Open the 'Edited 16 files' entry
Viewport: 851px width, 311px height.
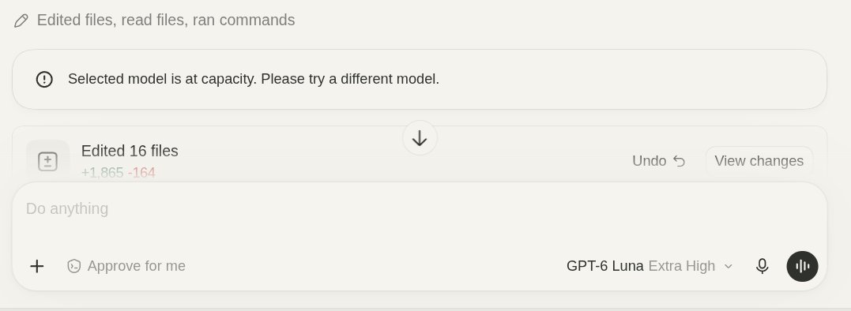tap(130, 152)
